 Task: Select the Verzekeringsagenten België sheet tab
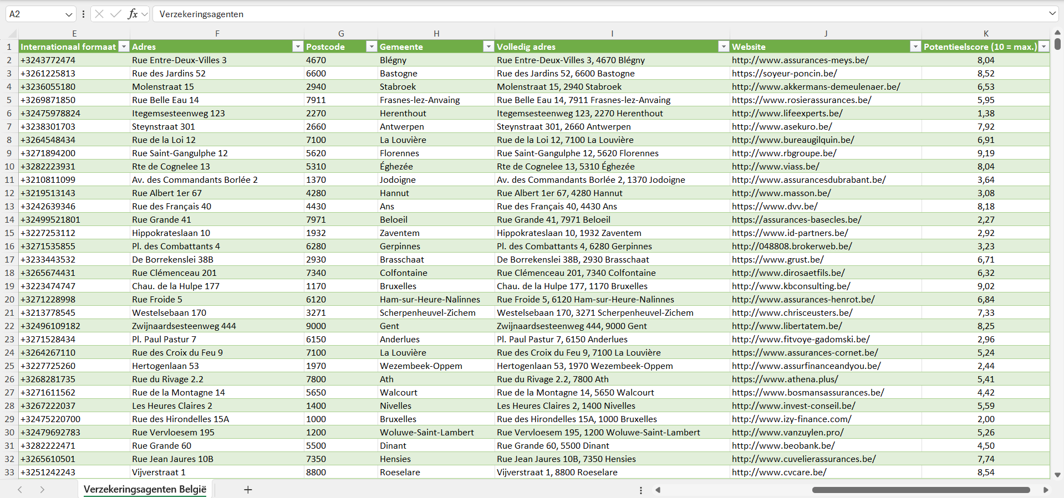[x=145, y=489]
